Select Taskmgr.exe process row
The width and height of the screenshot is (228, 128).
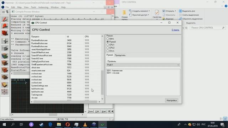(x=66, y=95)
